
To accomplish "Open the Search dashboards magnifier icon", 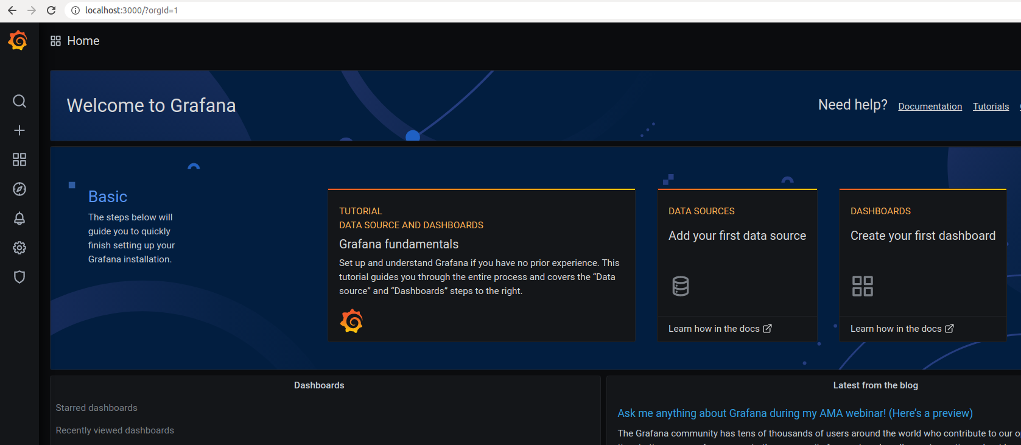I will click(19, 101).
